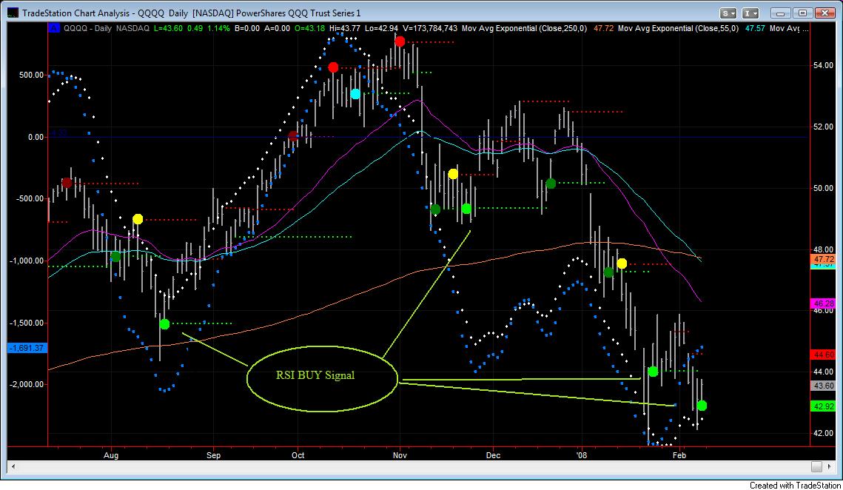This screenshot has height=490, width=843.
Task: Close the Chart Analysis window
Action: coord(824,13)
